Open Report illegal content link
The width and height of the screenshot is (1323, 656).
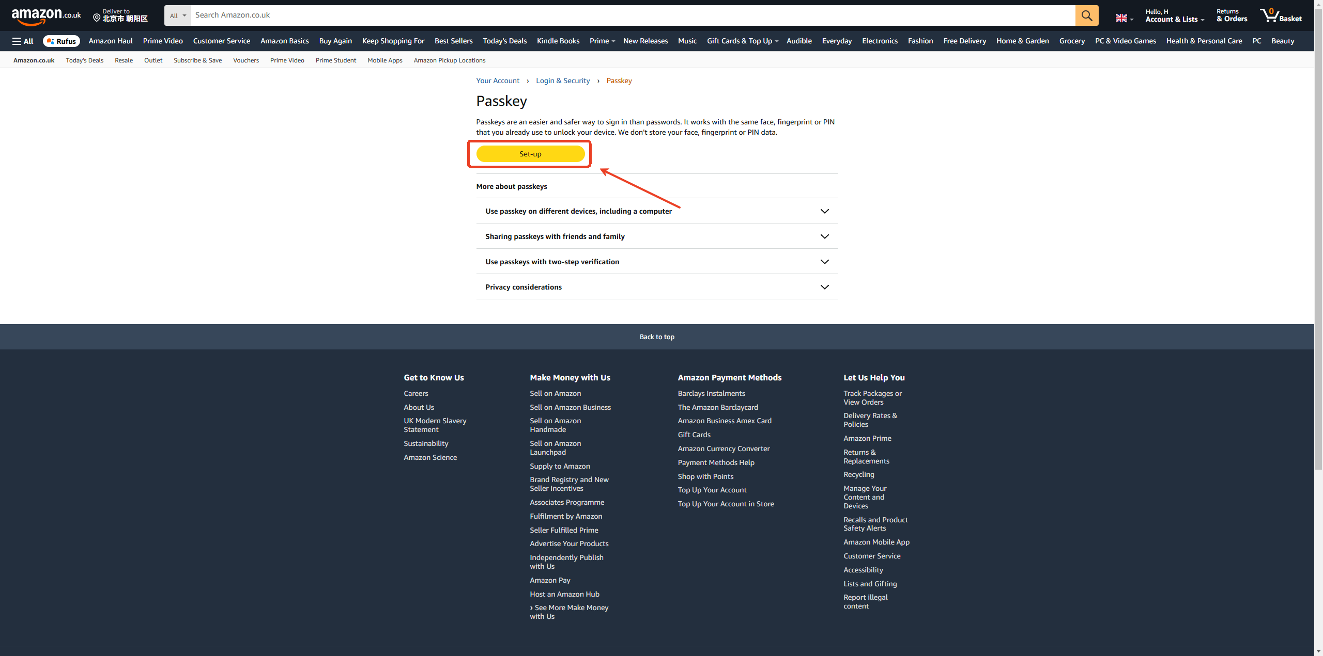coord(866,602)
